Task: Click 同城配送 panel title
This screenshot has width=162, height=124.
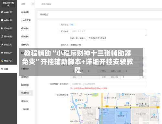Action: pyautogui.click(x=44, y=15)
